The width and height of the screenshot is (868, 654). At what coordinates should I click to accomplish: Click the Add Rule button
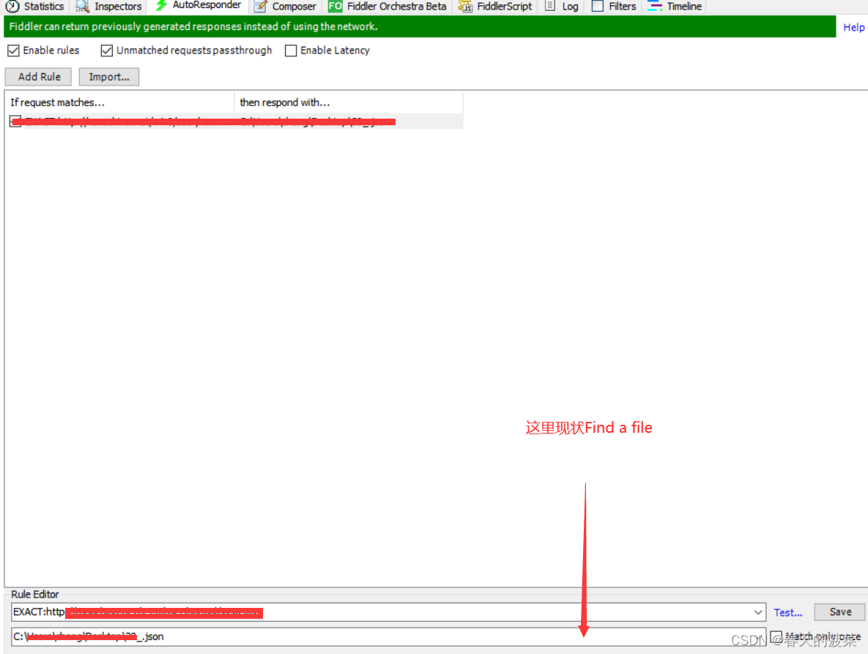point(39,77)
